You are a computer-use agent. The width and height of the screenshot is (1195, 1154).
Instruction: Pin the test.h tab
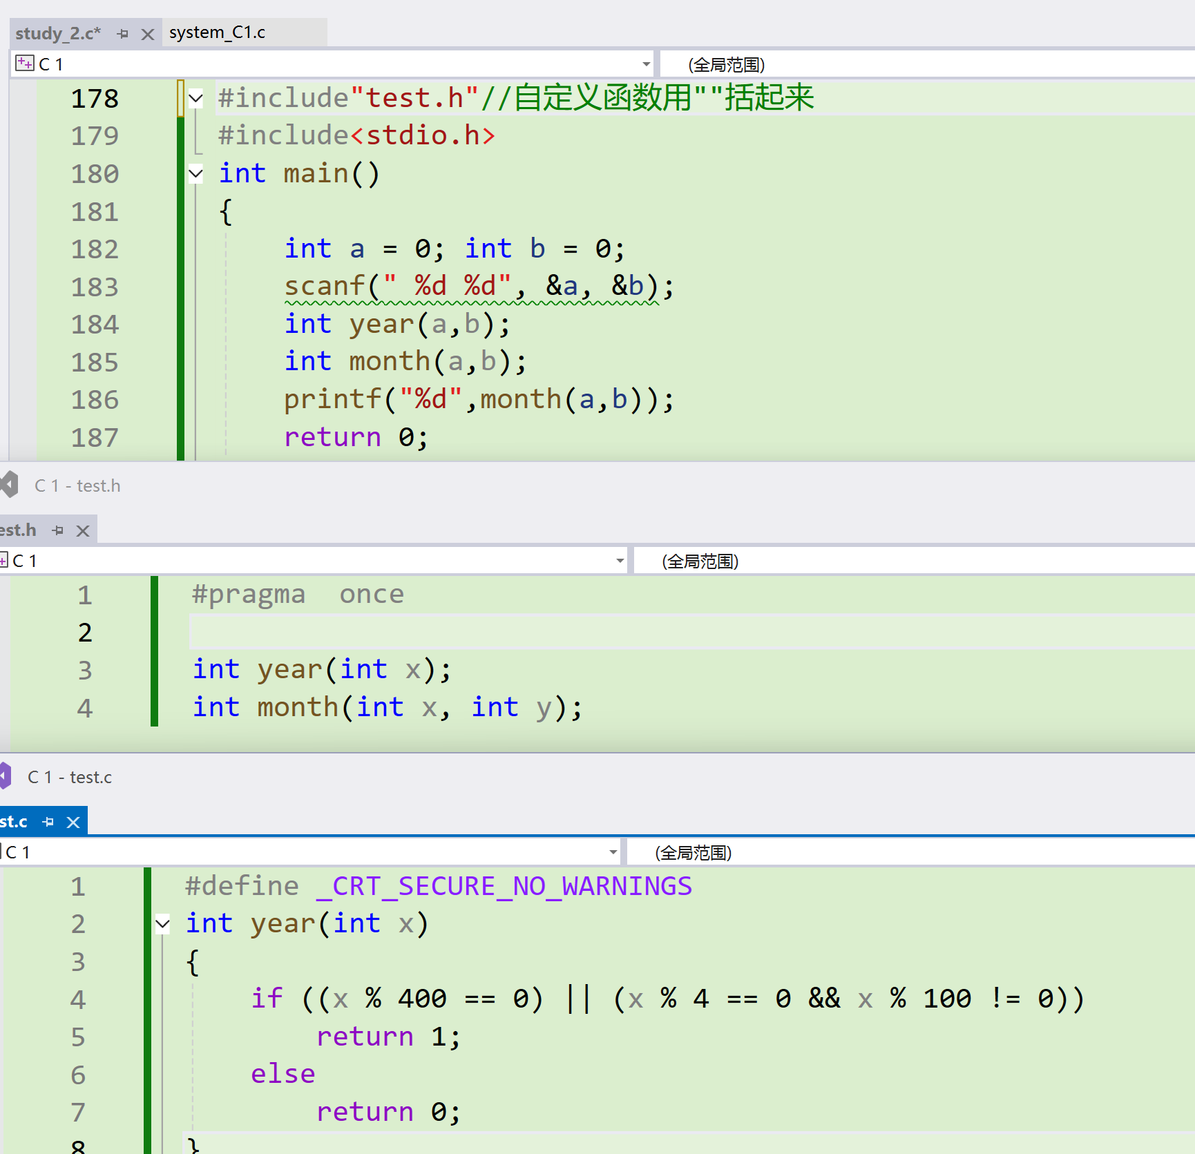[58, 530]
